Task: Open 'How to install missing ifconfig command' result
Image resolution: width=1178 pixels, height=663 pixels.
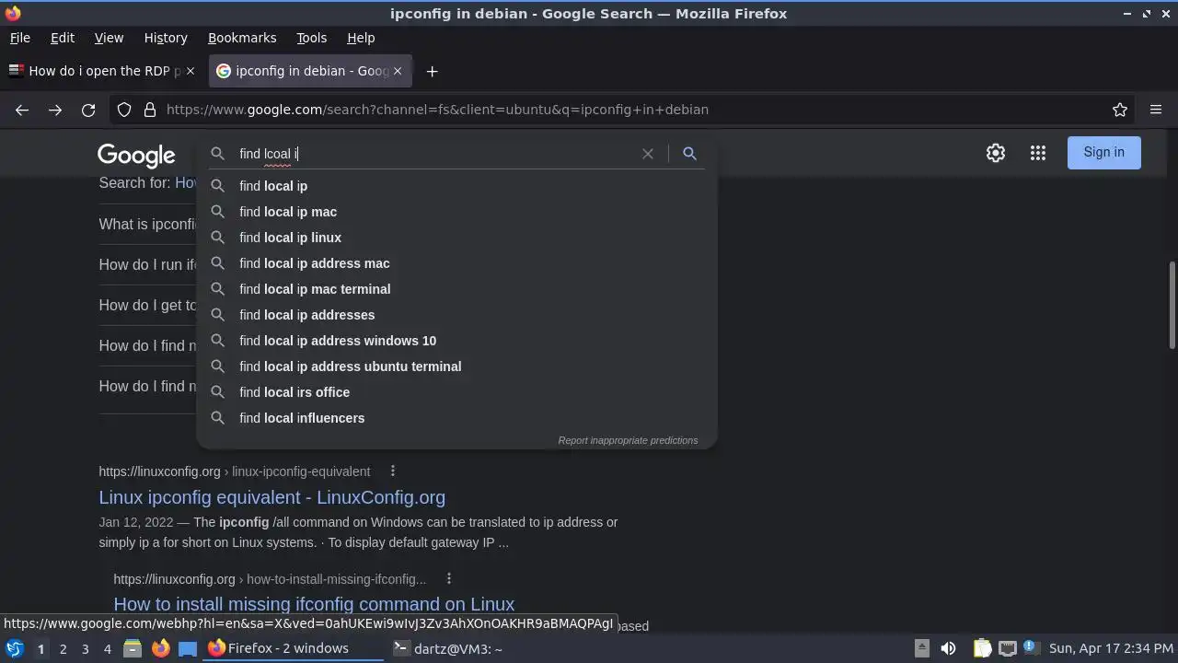Action: [314, 604]
